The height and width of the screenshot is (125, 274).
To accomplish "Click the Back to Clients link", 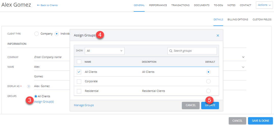I will pyautogui.click(x=47, y=5).
